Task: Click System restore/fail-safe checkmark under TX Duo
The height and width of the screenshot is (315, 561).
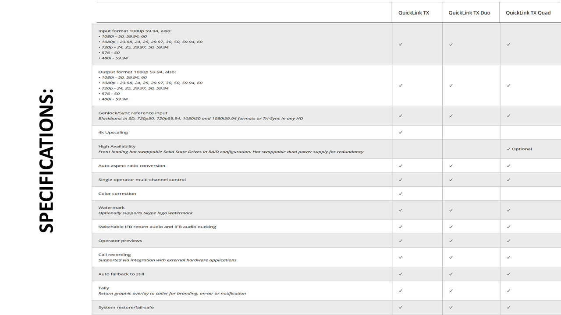Action: pyautogui.click(x=451, y=307)
